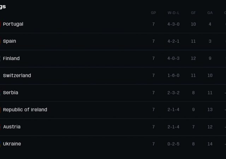Viewport: 226px width, 159px height.
Task: Select Ukraine's goals-against value of 14
Action: pyautogui.click(x=210, y=144)
